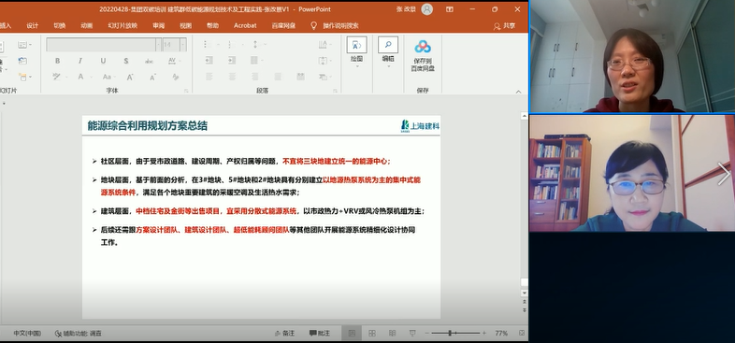Collapse the ribbon with the chevron arrow
The width and height of the screenshot is (735, 343).
click(x=518, y=92)
